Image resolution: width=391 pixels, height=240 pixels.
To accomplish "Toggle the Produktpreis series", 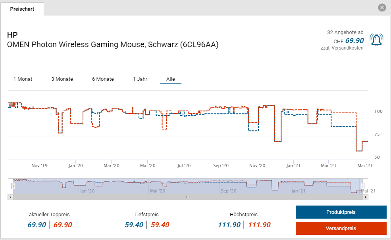I will (341, 212).
